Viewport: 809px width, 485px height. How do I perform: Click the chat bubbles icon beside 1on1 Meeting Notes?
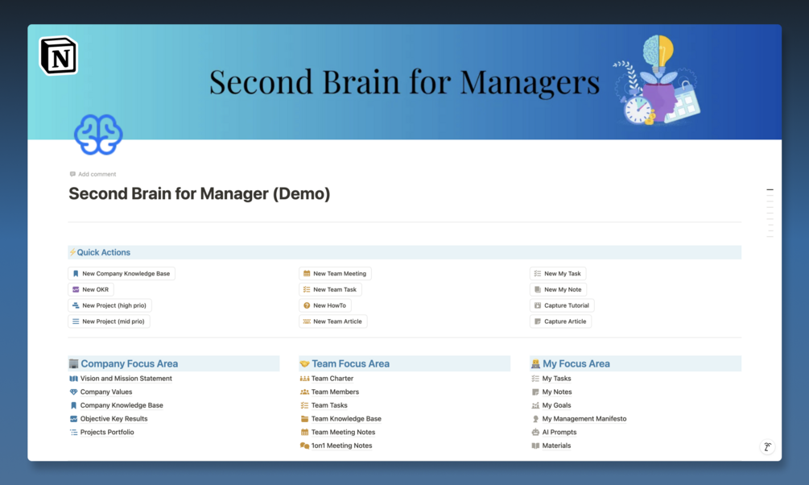pyautogui.click(x=304, y=446)
